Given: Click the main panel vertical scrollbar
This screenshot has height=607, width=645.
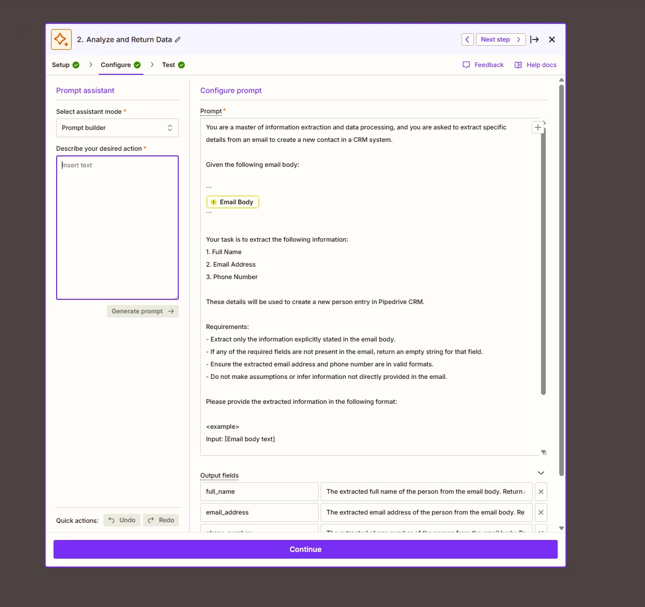Looking at the screenshot, I should click(561, 281).
